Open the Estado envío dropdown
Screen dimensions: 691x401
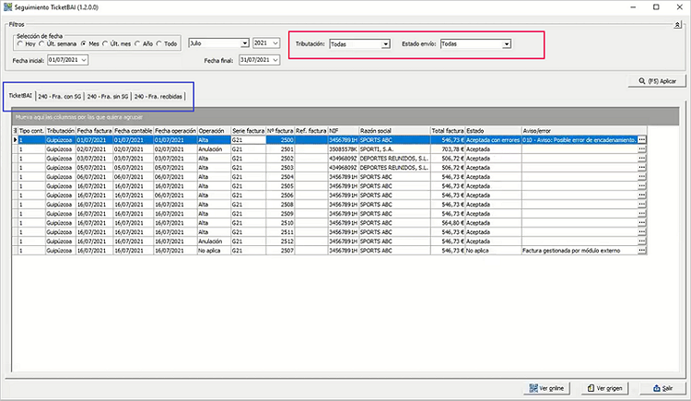coord(507,44)
